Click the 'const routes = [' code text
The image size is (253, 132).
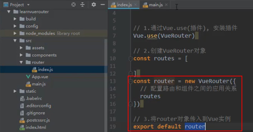click(x=161, y=58)
